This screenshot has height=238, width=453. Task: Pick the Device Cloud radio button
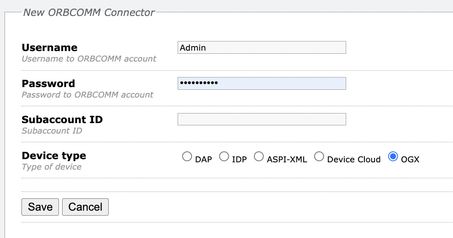(319, 157)
